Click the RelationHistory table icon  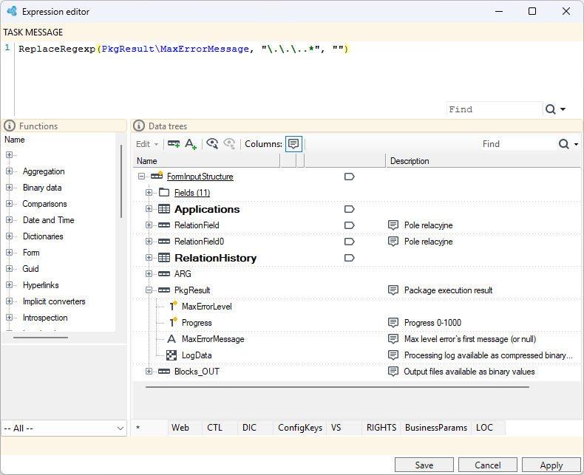(x=164, y=258)
